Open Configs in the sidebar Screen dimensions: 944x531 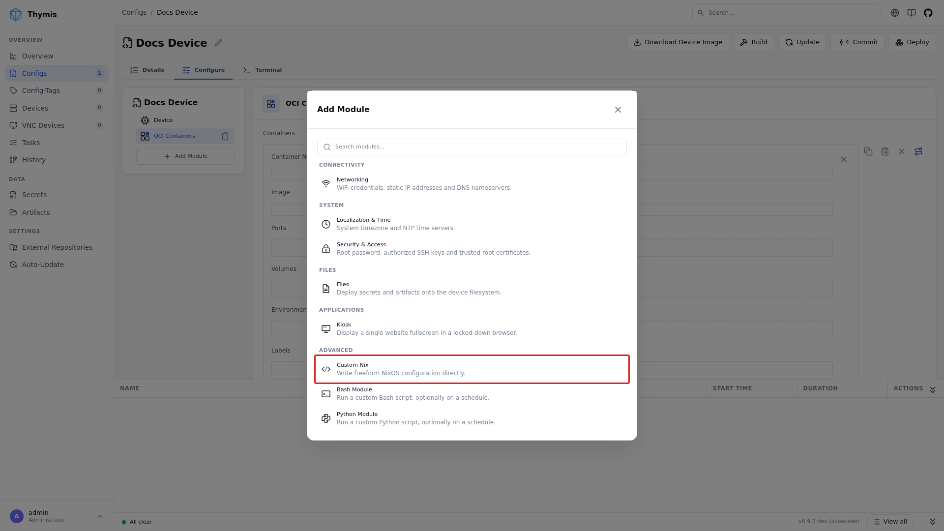pyautogui.click(x=57, y=73)
